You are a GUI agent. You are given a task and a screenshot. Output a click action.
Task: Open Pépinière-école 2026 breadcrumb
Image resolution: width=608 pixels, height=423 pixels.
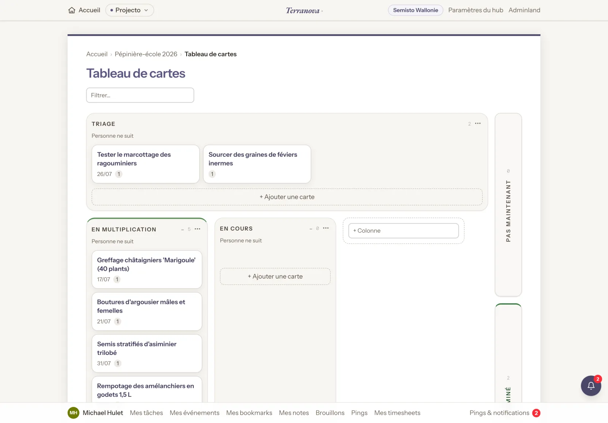click(146, 54)
